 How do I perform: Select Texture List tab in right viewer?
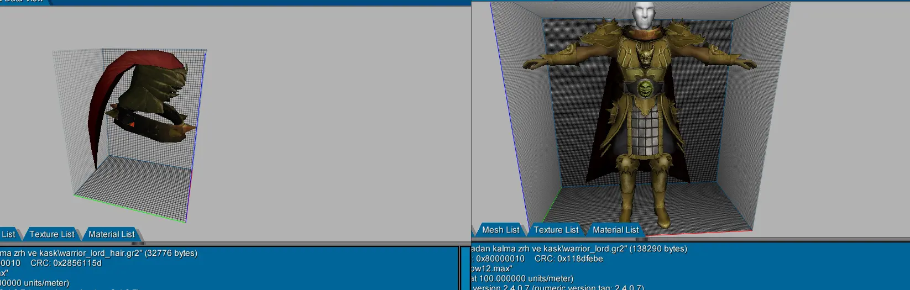click(x=556, y=230)
